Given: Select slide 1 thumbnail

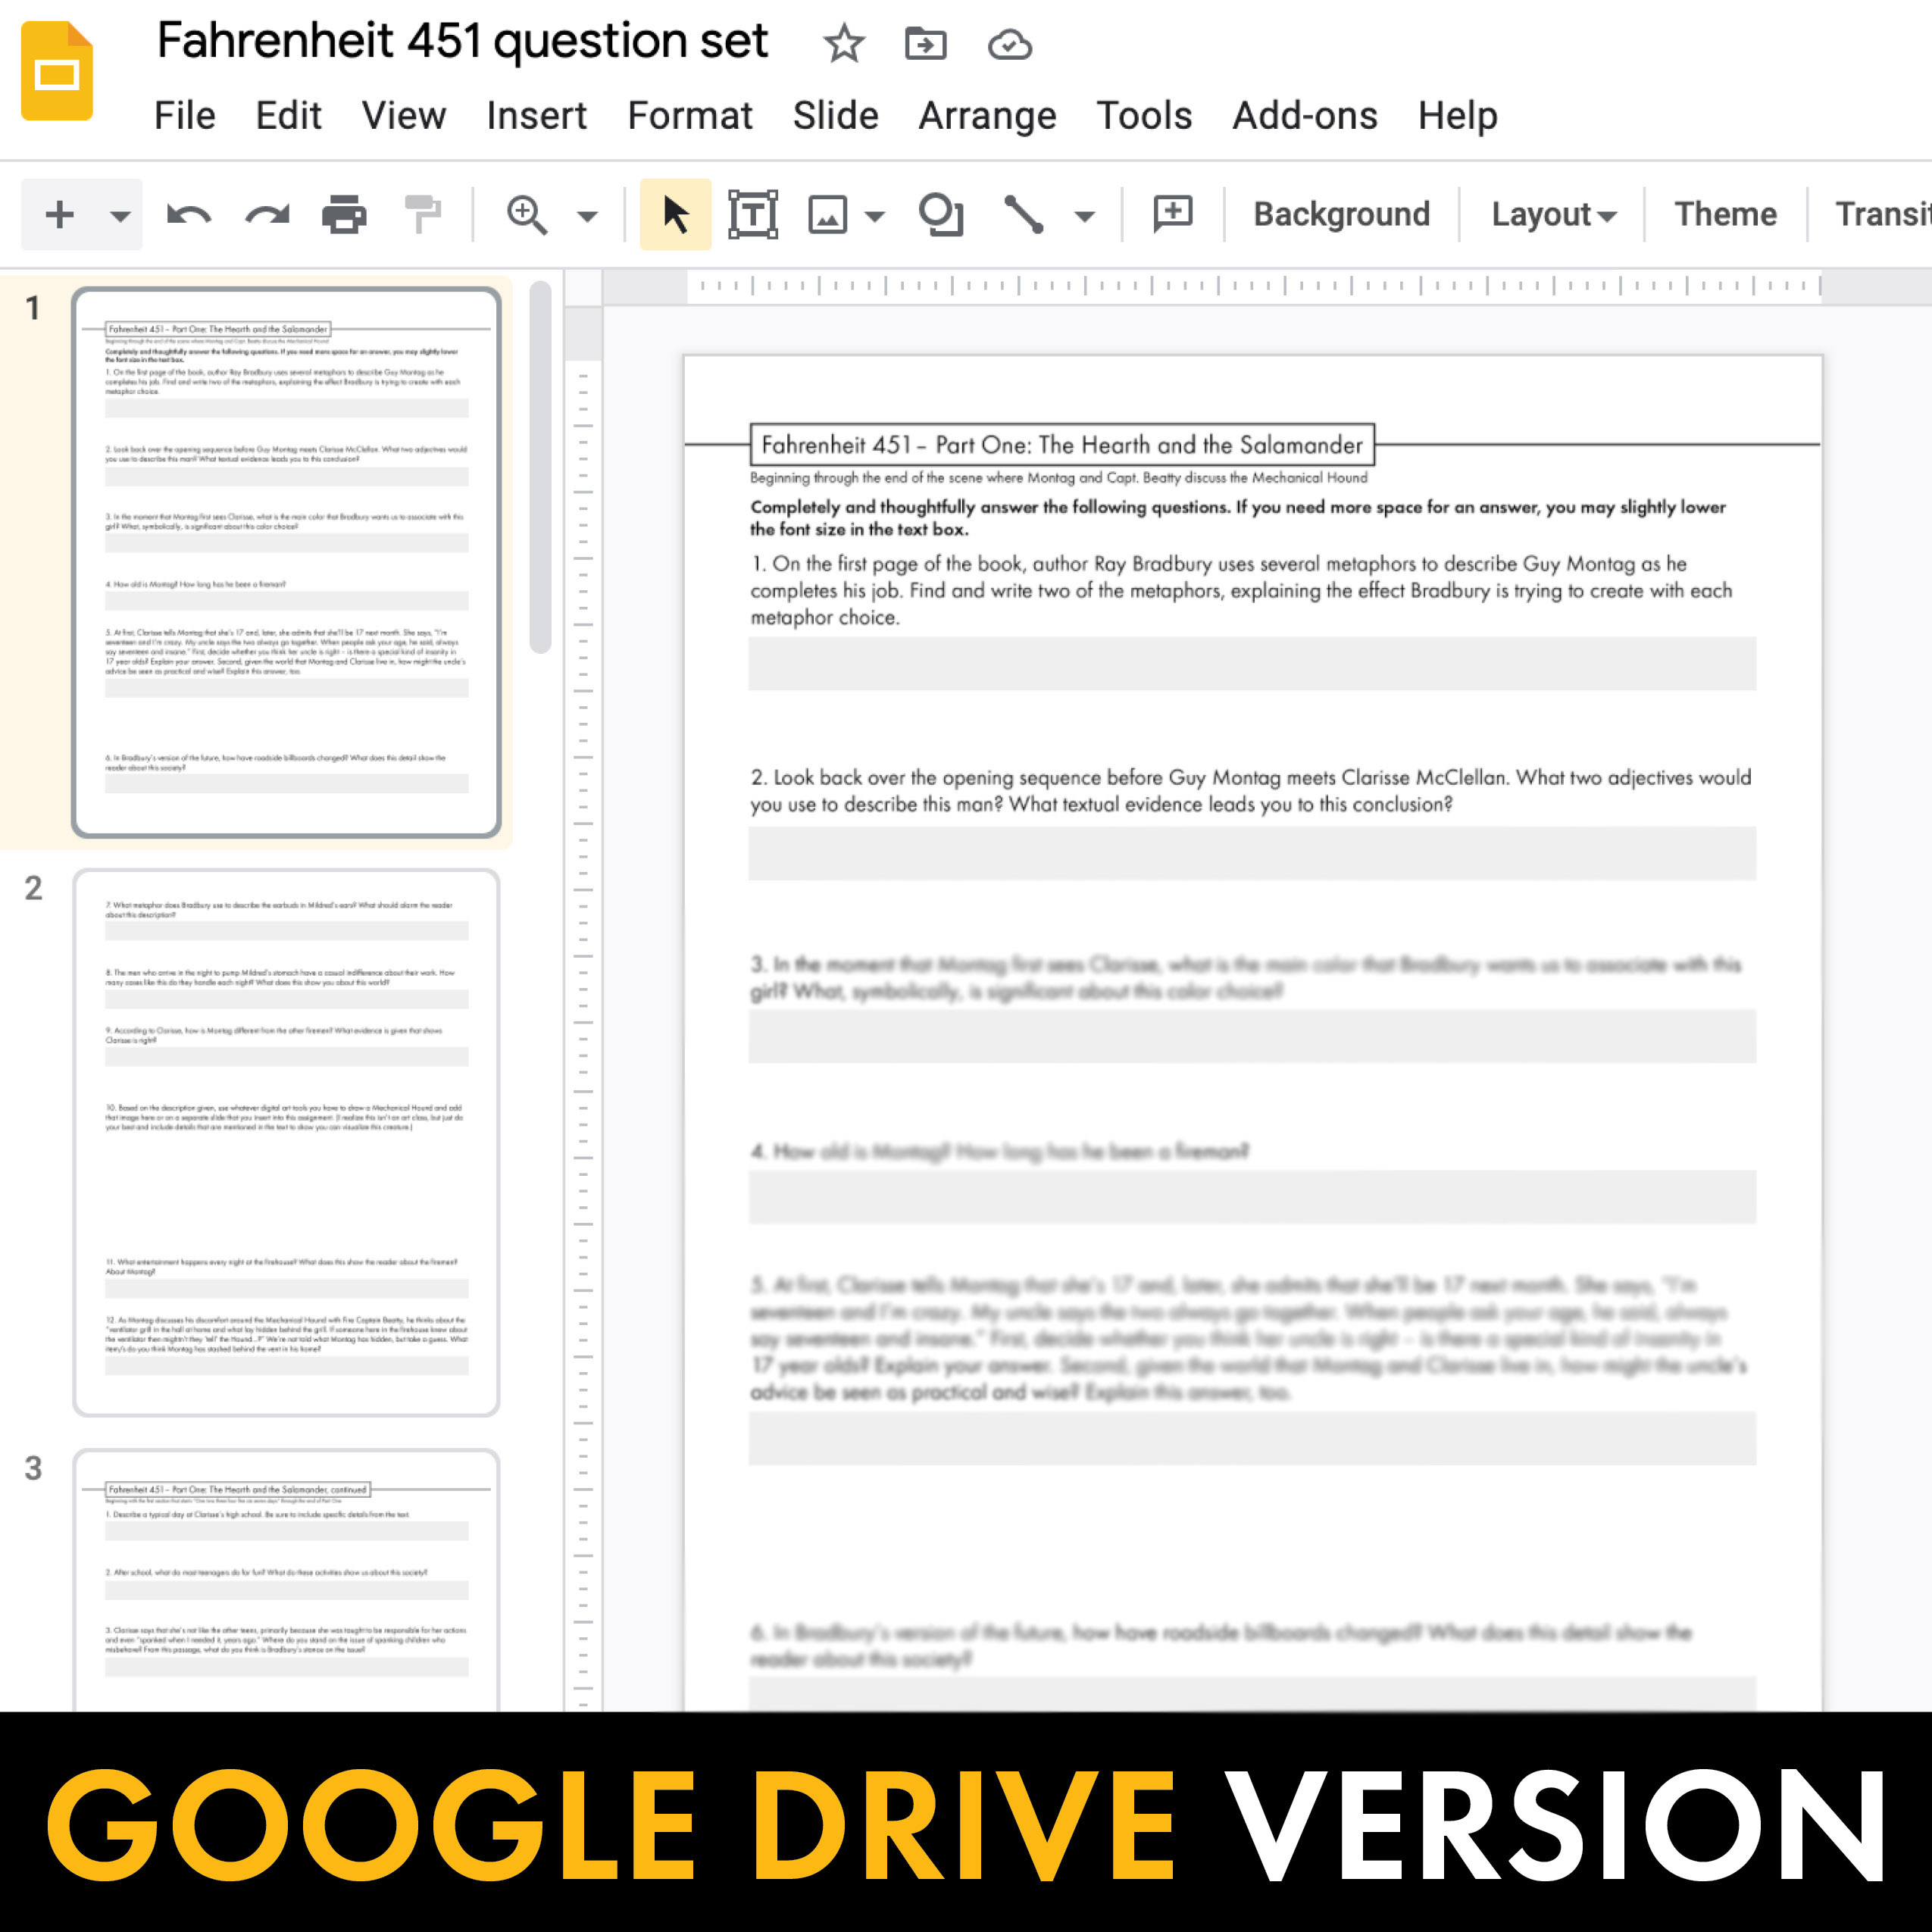Looking at the screenshot, I should (286, 562).
